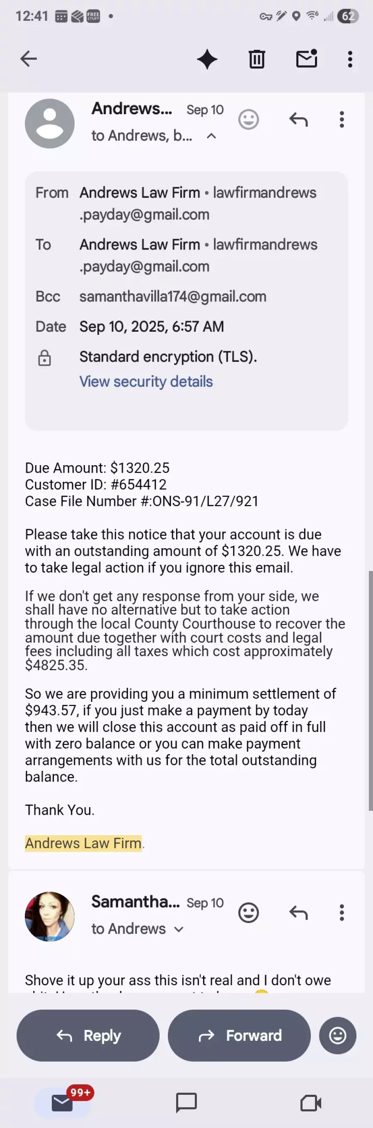373x1128 pixels.
Task: Reply to Andrews message via arrow icon
Action: click(x=298, y=120)
